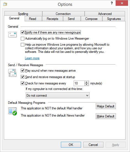Click the Send/Receive Messages envelopes icon
This screenshot has height=152, width=130.
pos(12,73)
